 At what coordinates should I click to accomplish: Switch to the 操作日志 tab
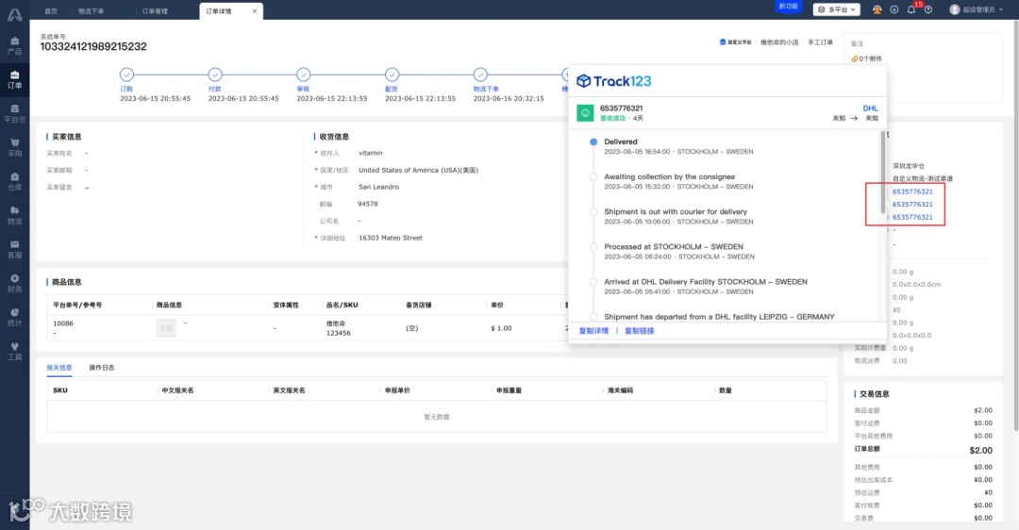pos(101,368)
